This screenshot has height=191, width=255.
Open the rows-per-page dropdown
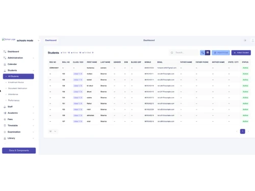[53, 131]
